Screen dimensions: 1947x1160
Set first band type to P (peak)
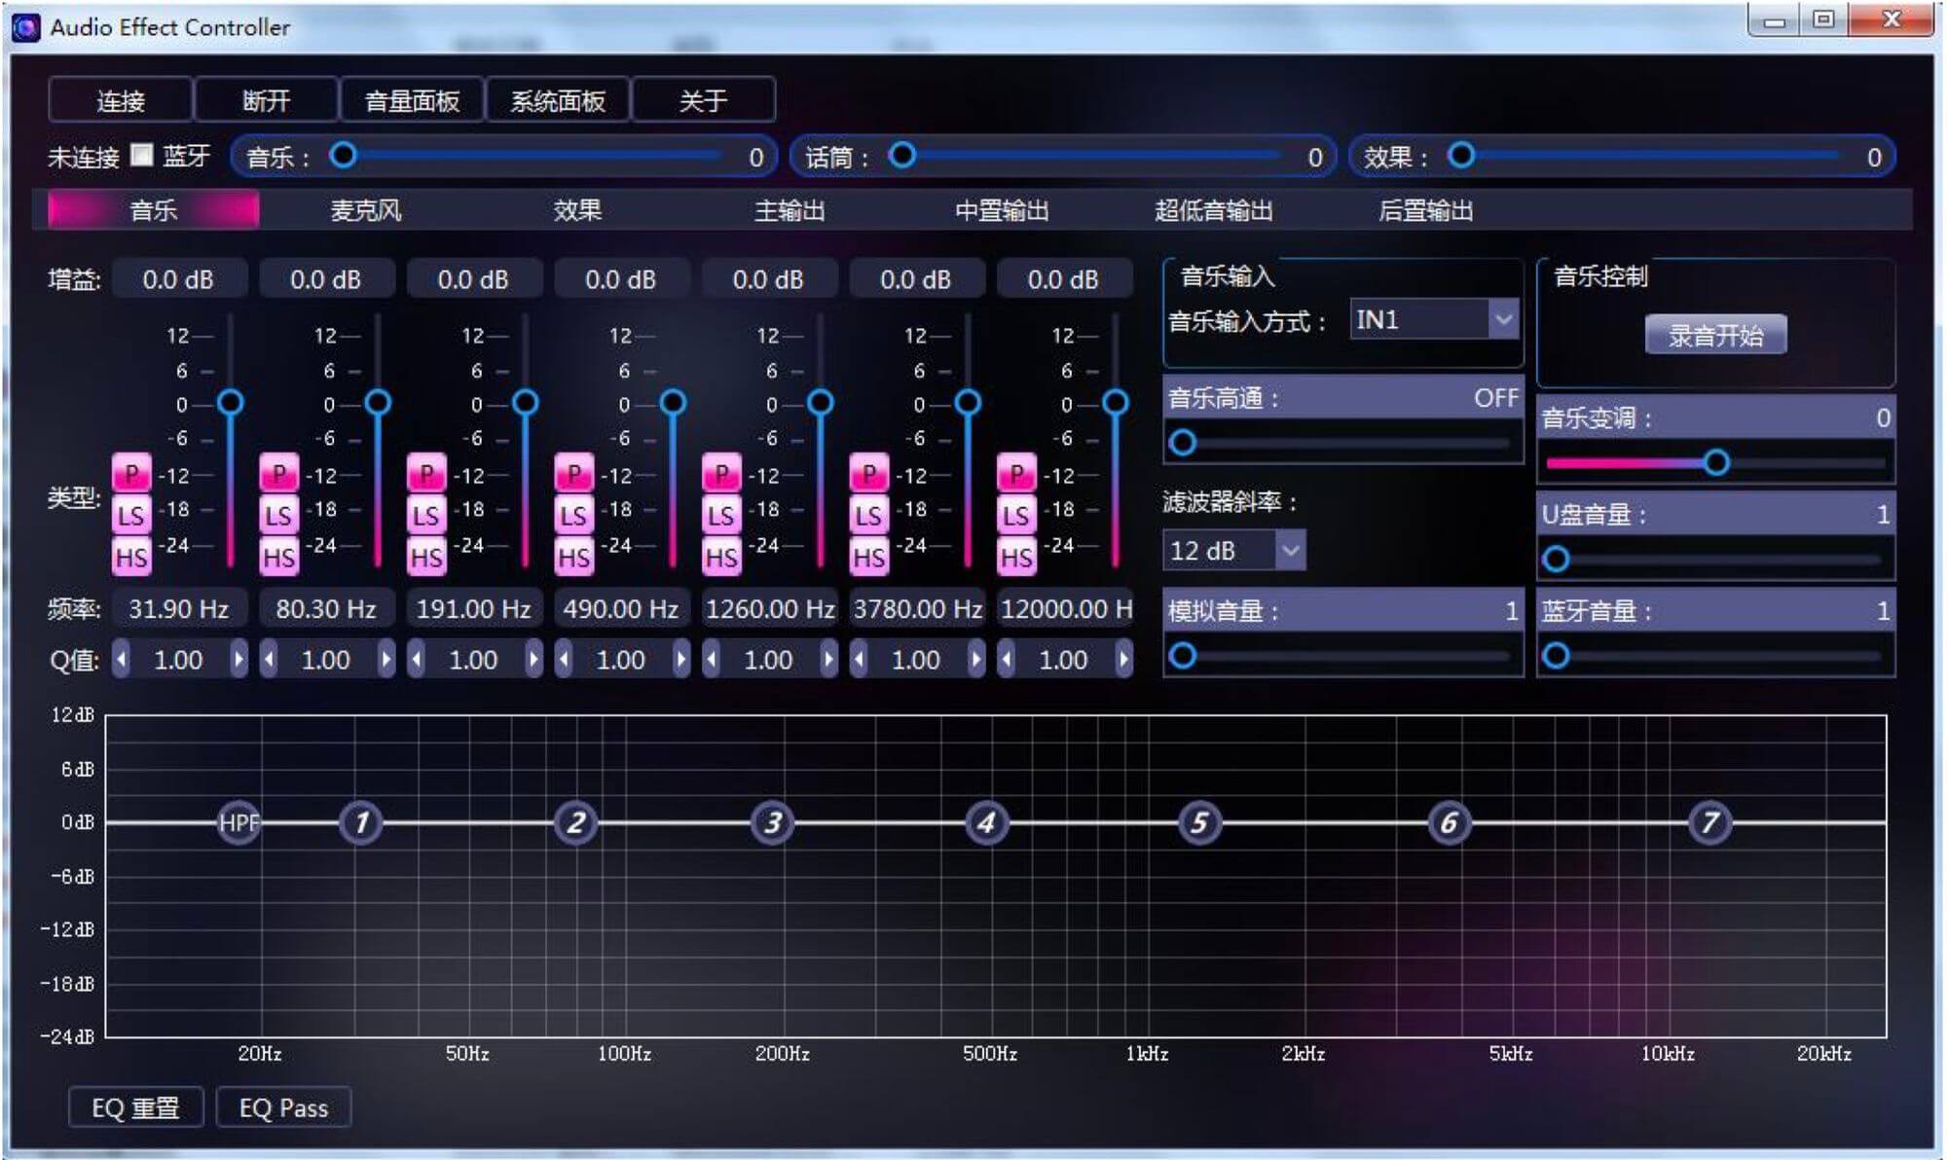(131, 474)
